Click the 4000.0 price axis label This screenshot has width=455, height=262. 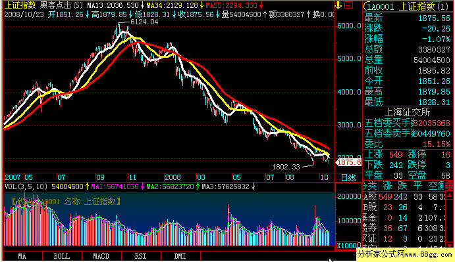349,92
